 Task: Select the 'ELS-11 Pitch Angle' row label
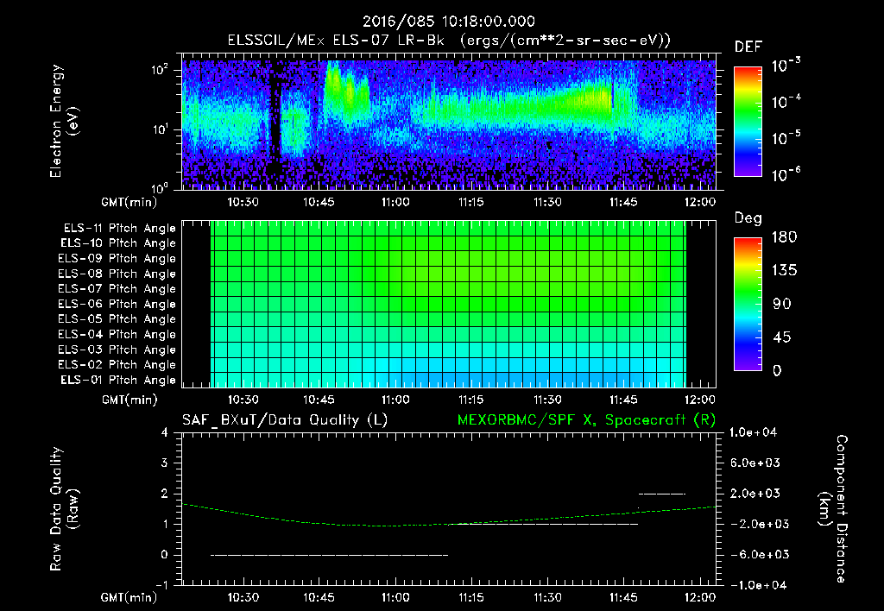(119, 229)
